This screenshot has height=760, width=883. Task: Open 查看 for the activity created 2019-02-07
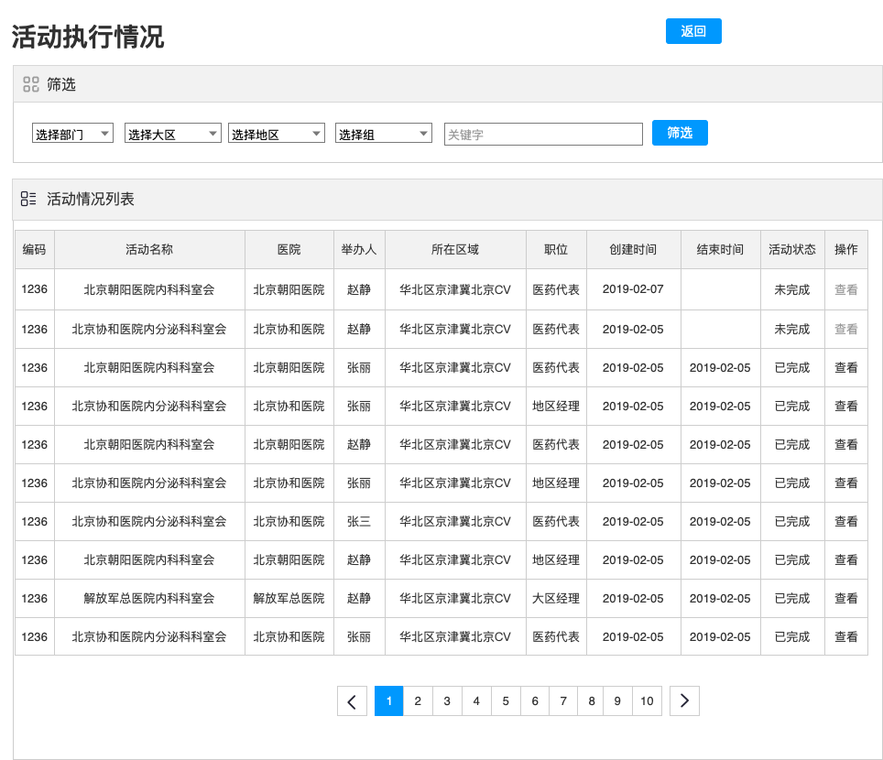click(845, 289)
